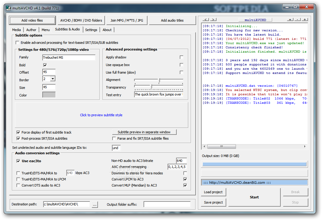Open the Settings tab
Screen dimensions: 322x220
(x=91, y=30)
